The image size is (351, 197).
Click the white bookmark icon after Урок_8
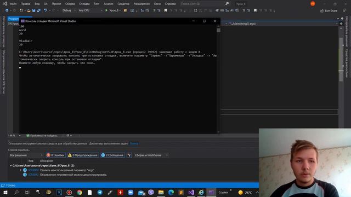[x=166, y=10]
